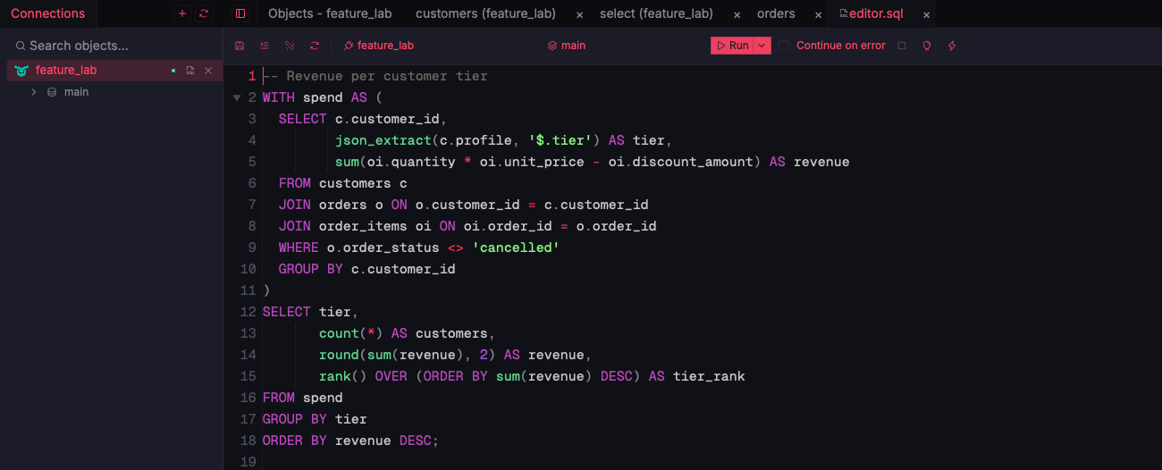Run the SQL query

click(x=732, y=46)
